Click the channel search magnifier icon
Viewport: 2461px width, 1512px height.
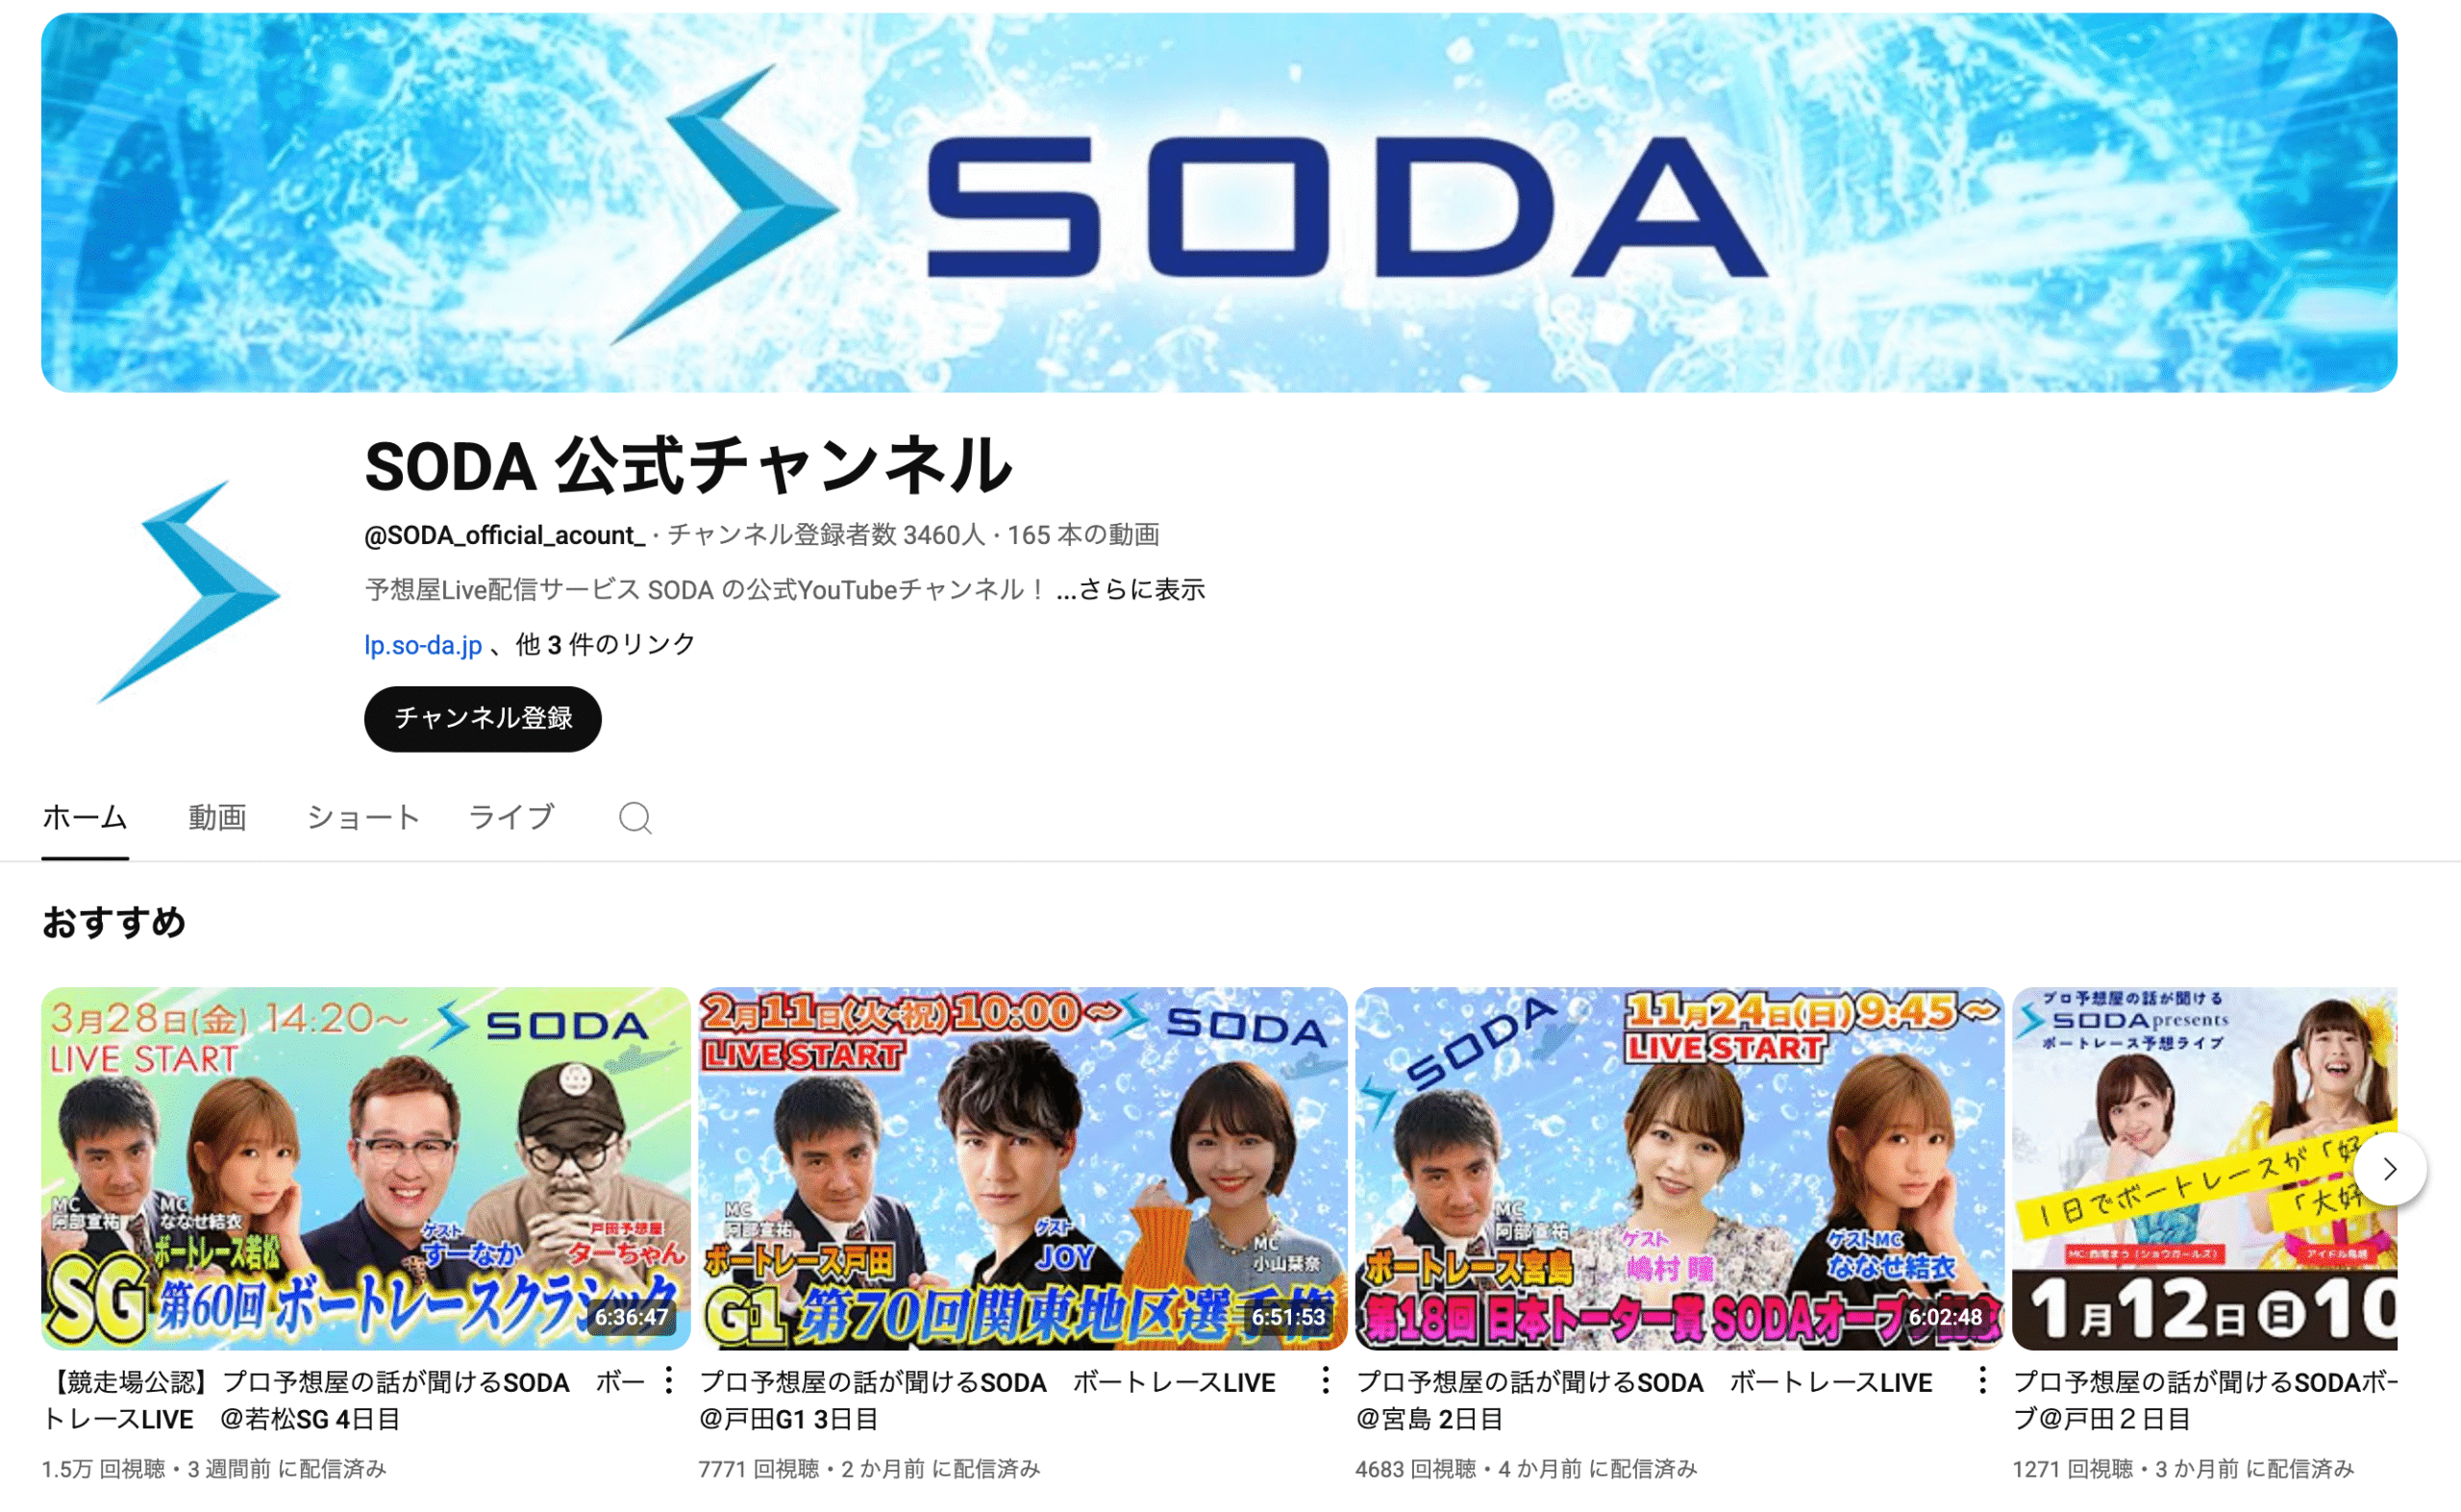click(635, 818)
